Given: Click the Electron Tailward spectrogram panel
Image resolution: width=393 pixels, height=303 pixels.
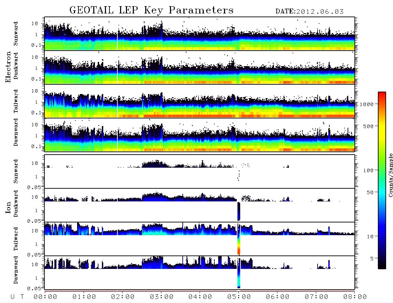Looking at the screenshot, I should [200, 101].
